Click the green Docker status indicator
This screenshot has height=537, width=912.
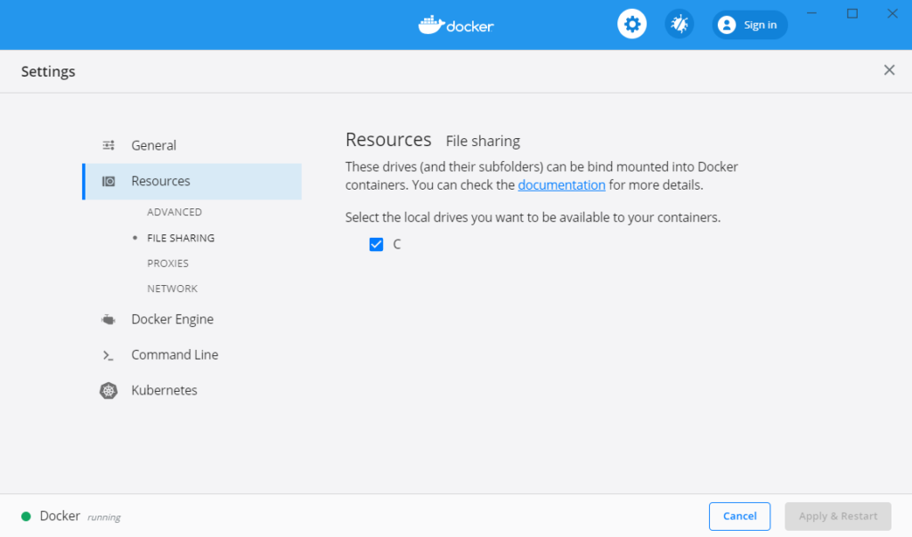pos(26,517)
